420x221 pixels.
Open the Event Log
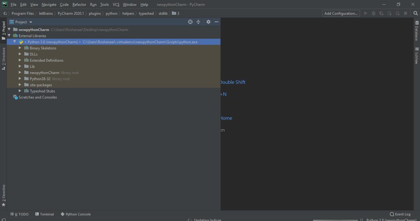[400, 214]
